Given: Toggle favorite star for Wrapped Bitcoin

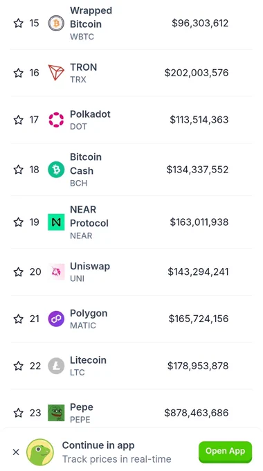Looking at the screenshot, I should point(18,23).
